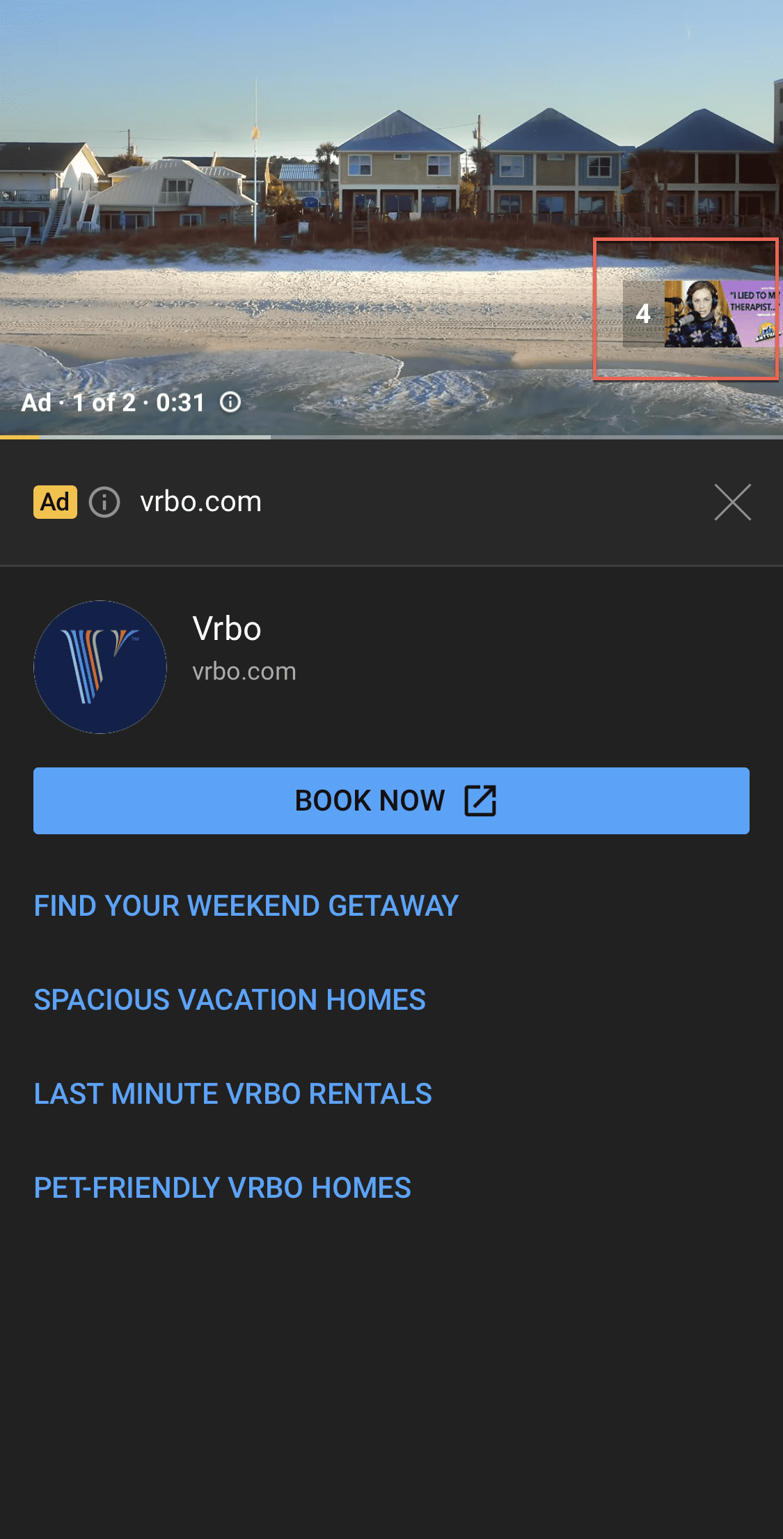The height and width of the screenshot is (1539, 783).
Task: Tap Book Now to visit Vrbo
Action: point(391,801)
